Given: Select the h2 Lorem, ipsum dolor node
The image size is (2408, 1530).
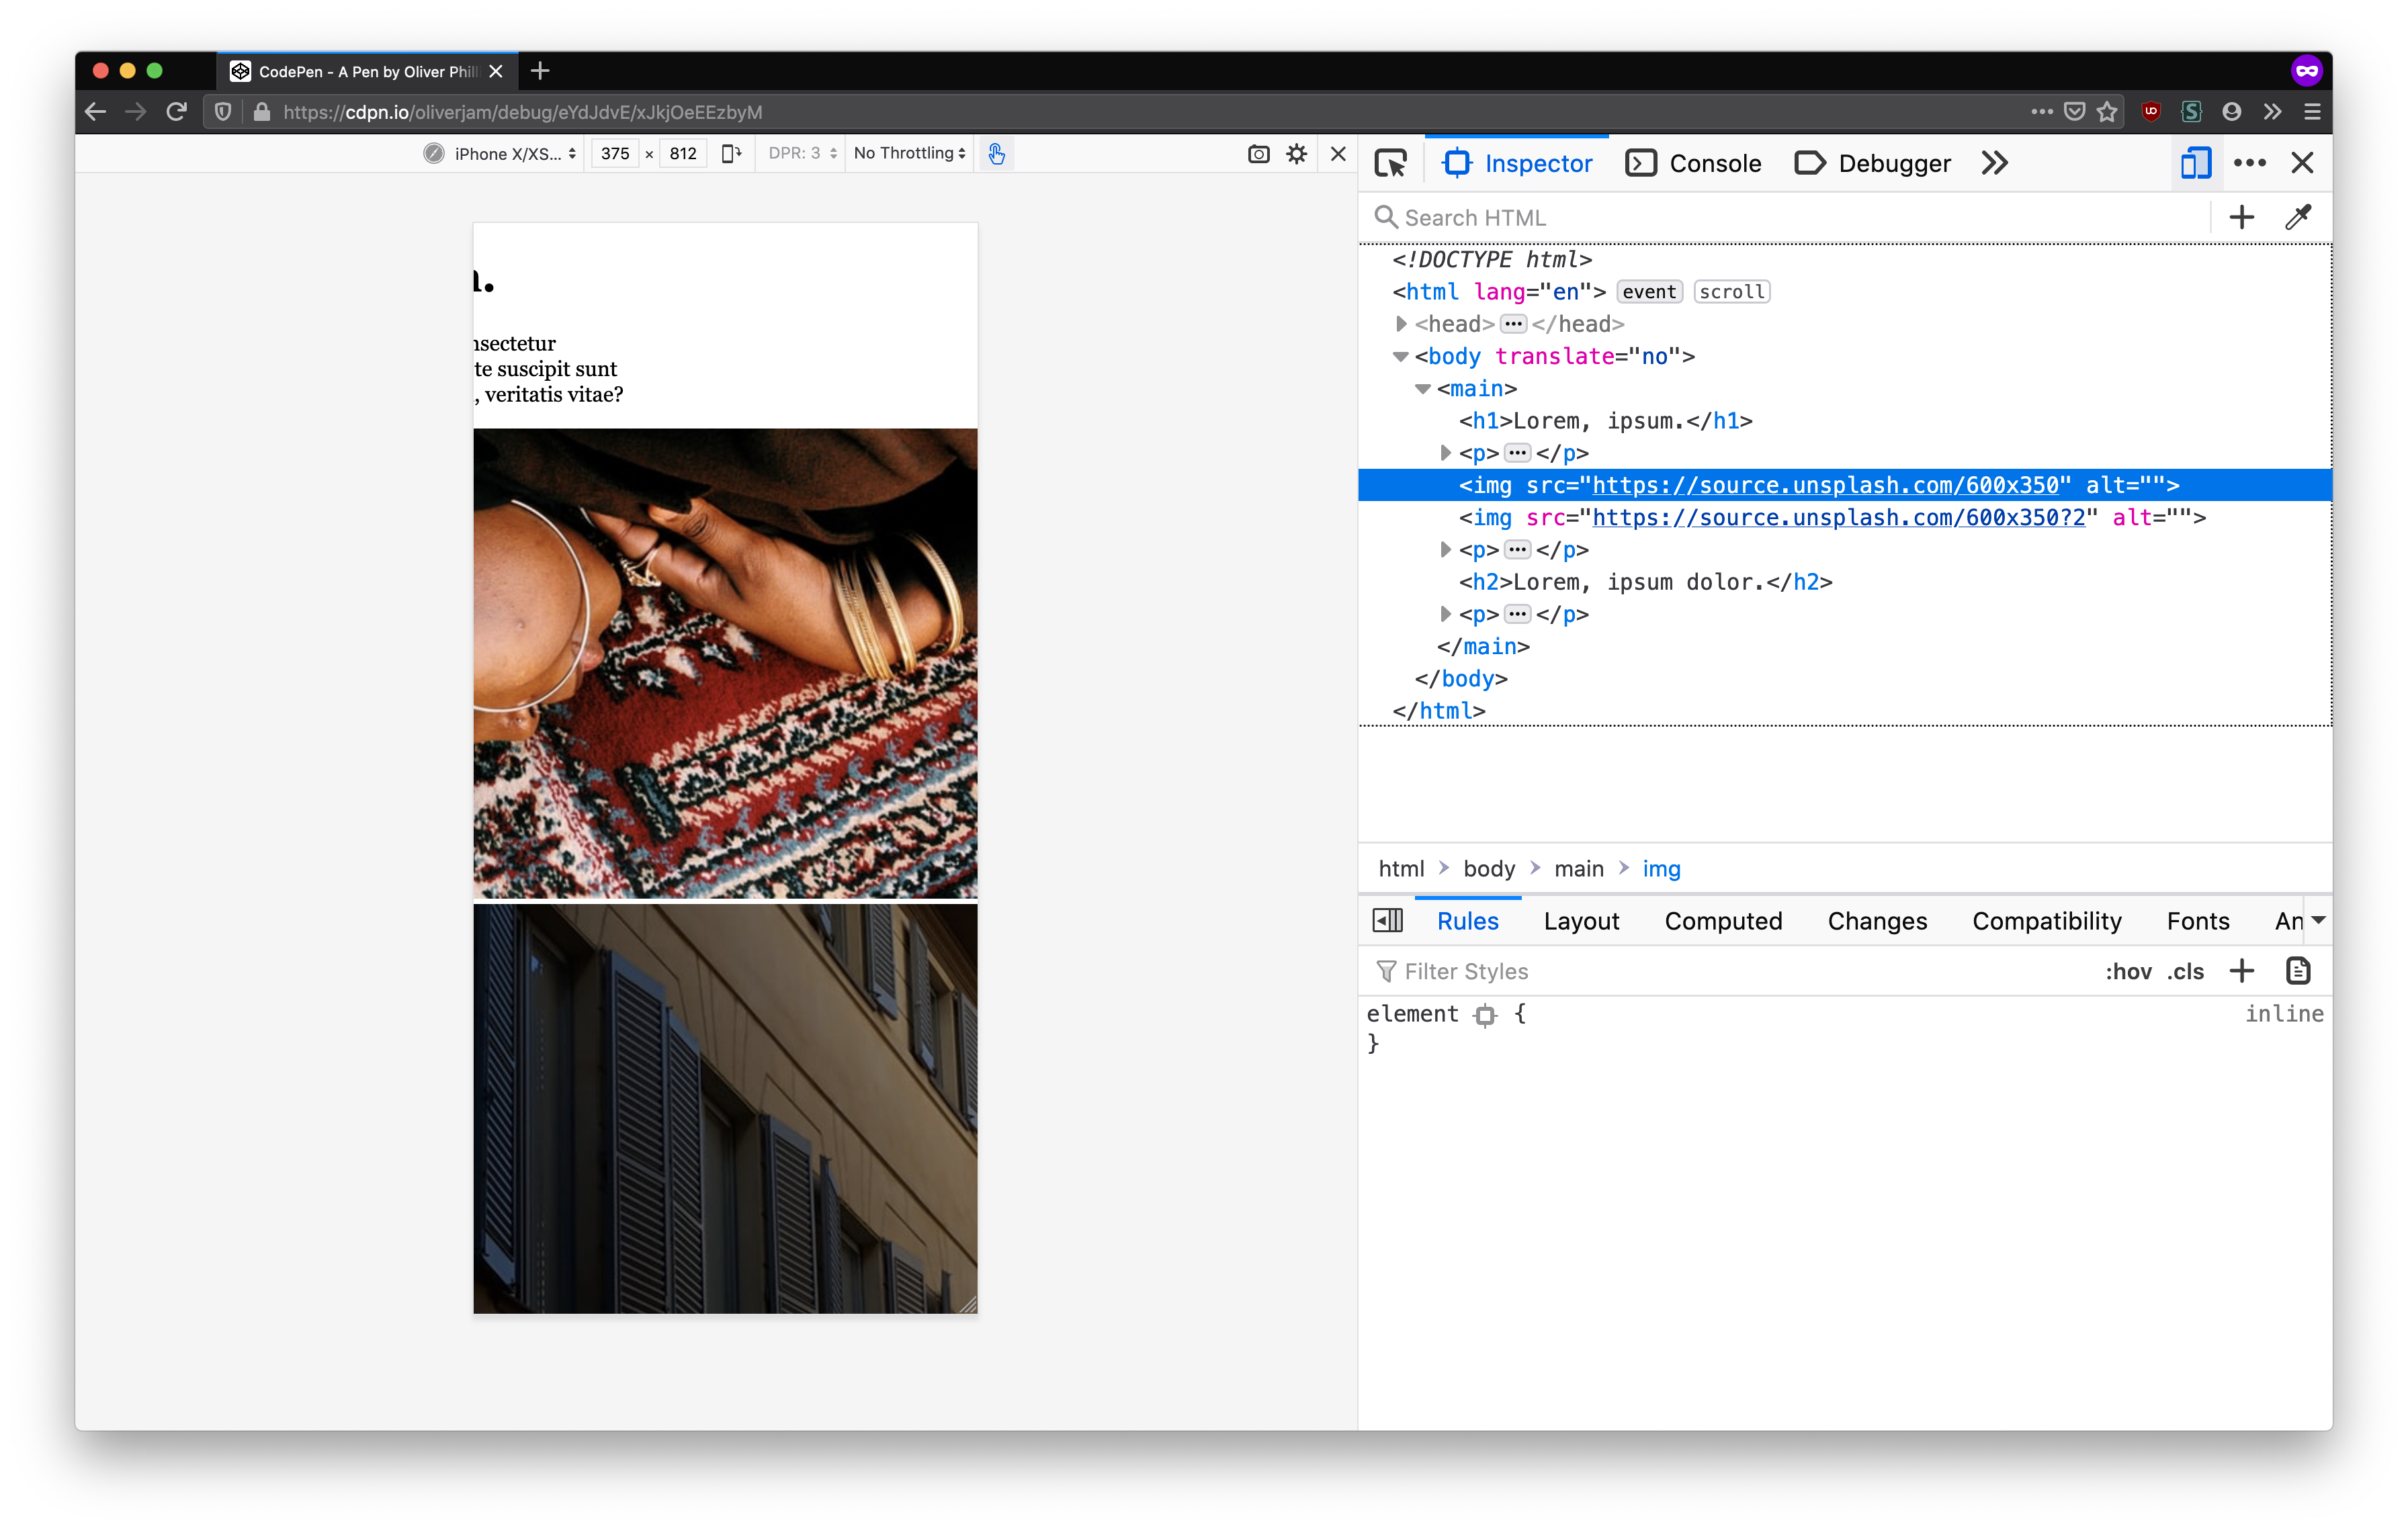Looking at the screenshot, I should tap(1645, 582).
